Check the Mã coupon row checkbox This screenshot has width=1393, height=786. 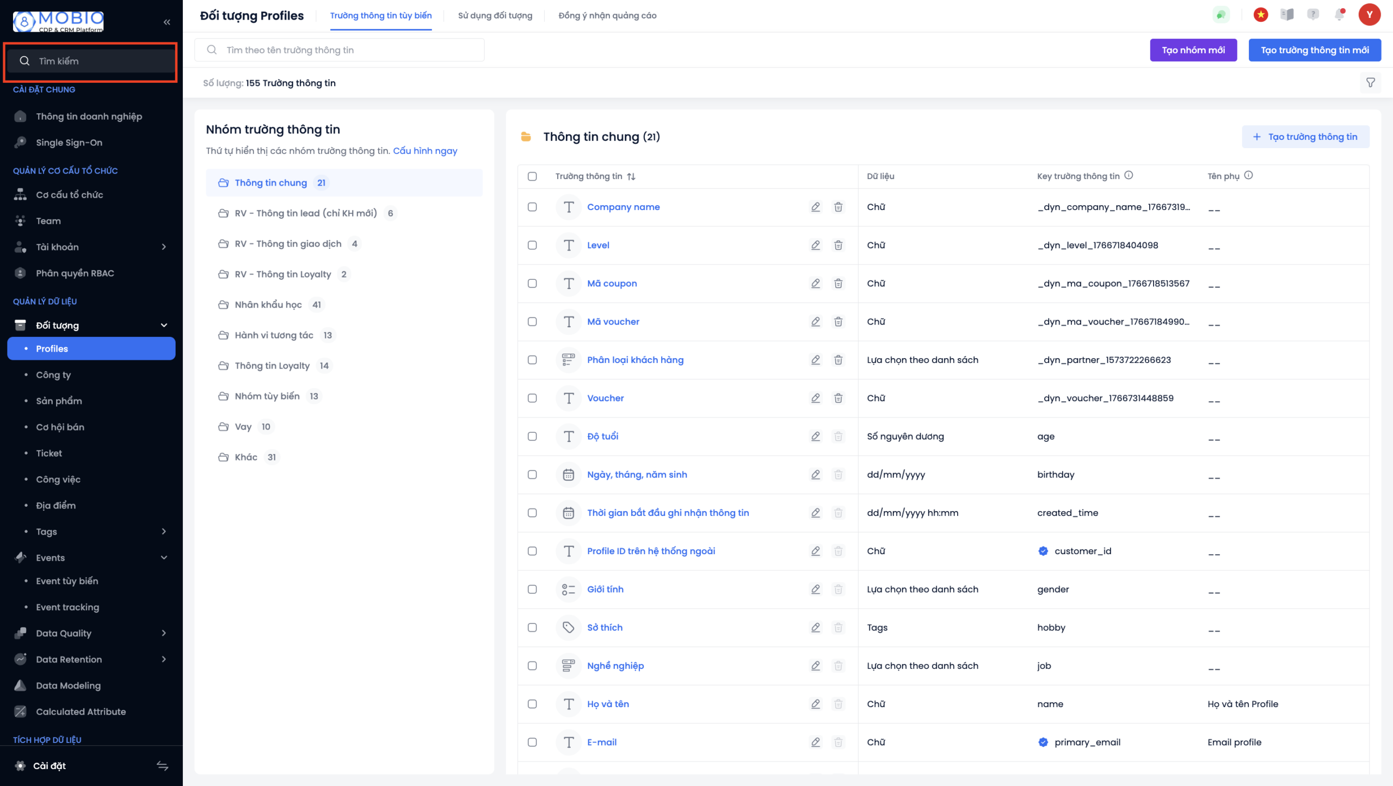click(532, 284)
